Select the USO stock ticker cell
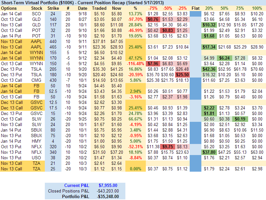 click(36, 158)
